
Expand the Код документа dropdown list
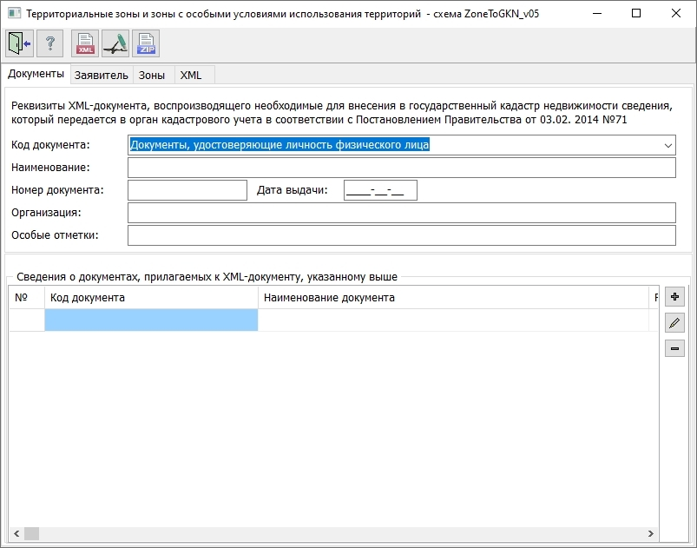[667, 145]
